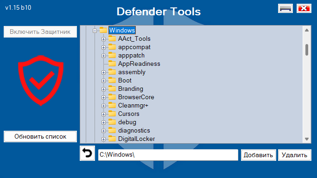Select the AppReadiness folder label
The width and height of the screenshot is (317, 178).
[x=139, y=64]
